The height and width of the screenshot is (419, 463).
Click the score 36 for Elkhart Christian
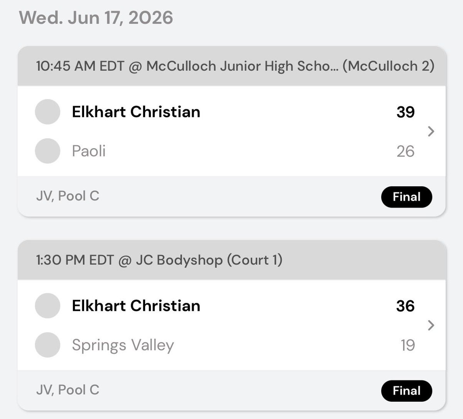(406, 306)
